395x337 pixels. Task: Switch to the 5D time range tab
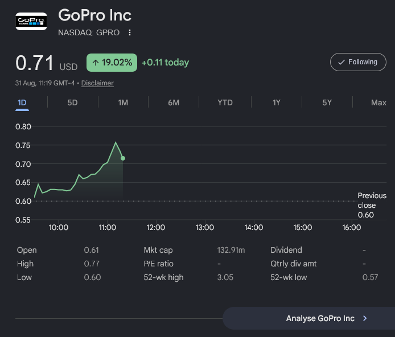tap(72, 103)
